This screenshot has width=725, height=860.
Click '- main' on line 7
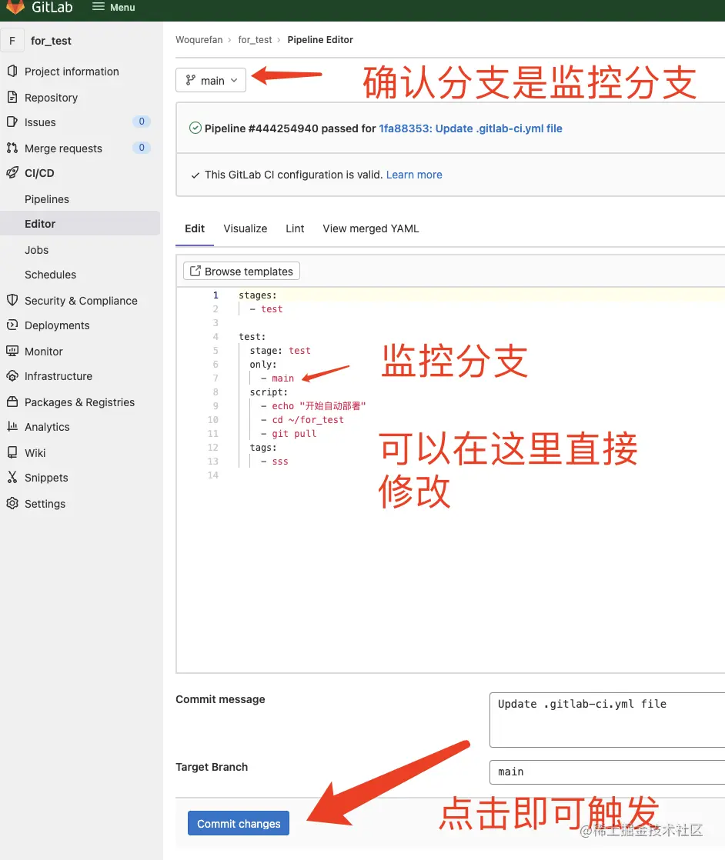[277, 378]
